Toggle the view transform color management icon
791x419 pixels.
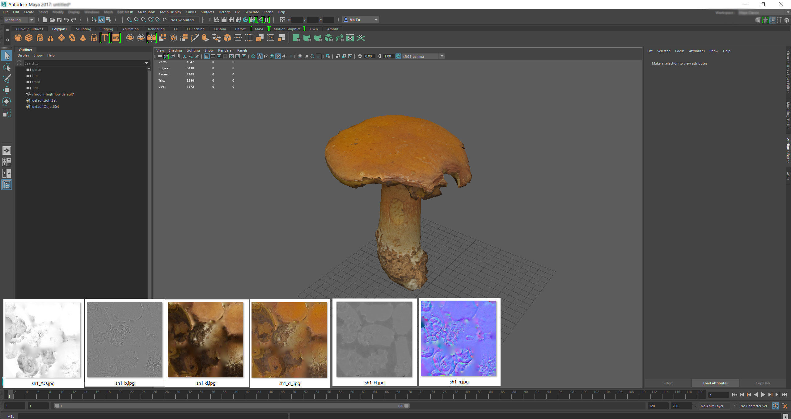click(398, 56)
